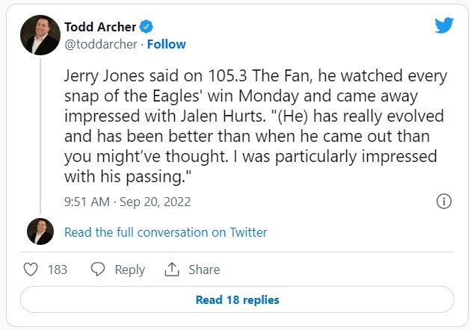Click the Twitter bird logo
The image size is (471, 330).
(444, 25)
